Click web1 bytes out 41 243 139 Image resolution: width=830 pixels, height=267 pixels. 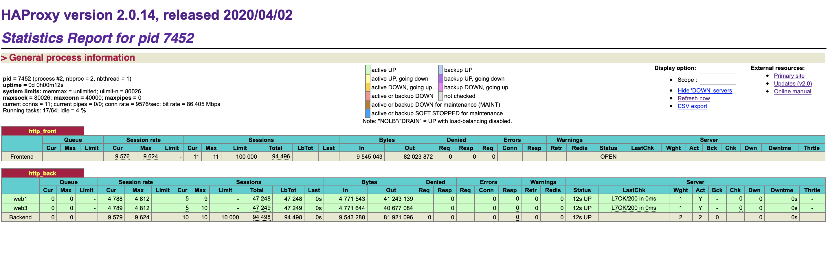[398, 199]
